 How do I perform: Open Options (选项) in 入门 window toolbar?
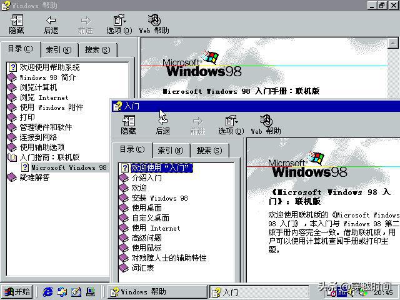point(231,125)
